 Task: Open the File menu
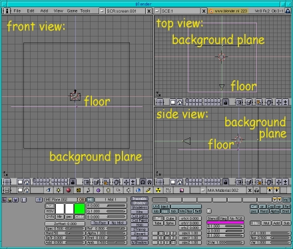17,11
